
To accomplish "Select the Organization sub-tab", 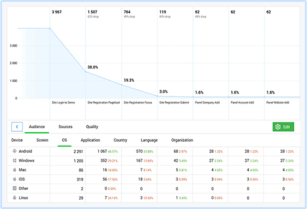I will click(x=183, y=140).
